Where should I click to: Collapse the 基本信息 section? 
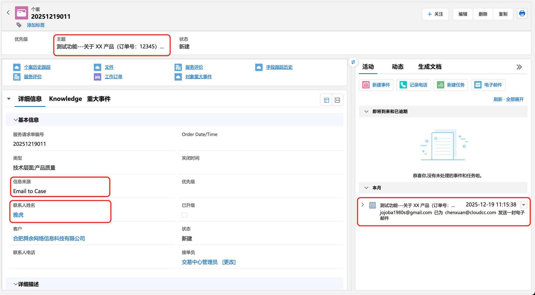tap(16, 120)
